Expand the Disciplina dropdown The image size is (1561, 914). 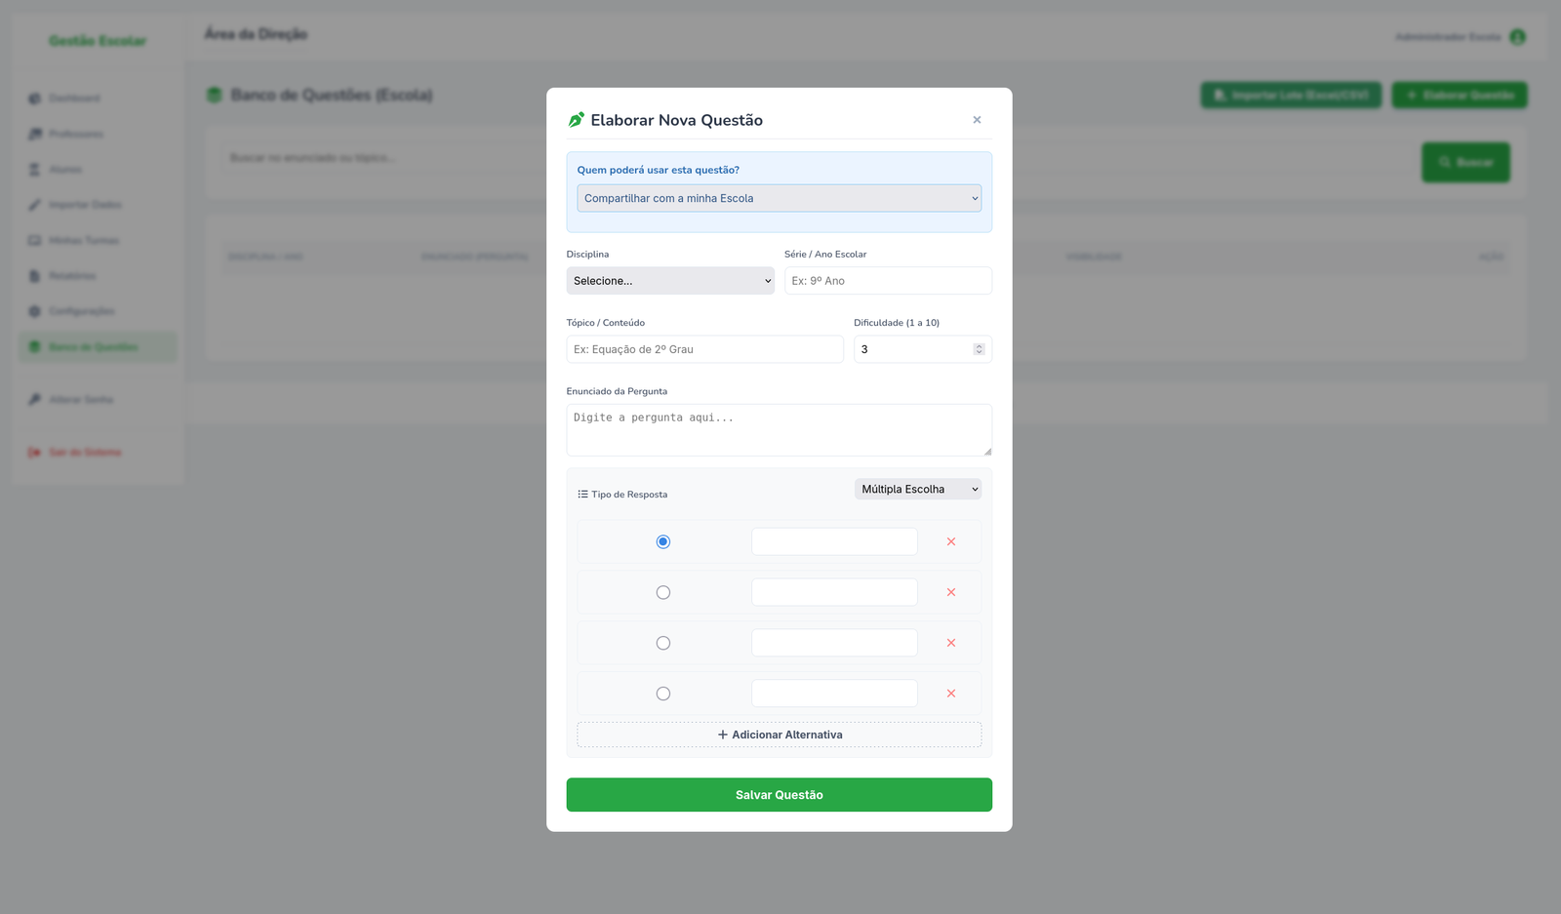point(670,281)
